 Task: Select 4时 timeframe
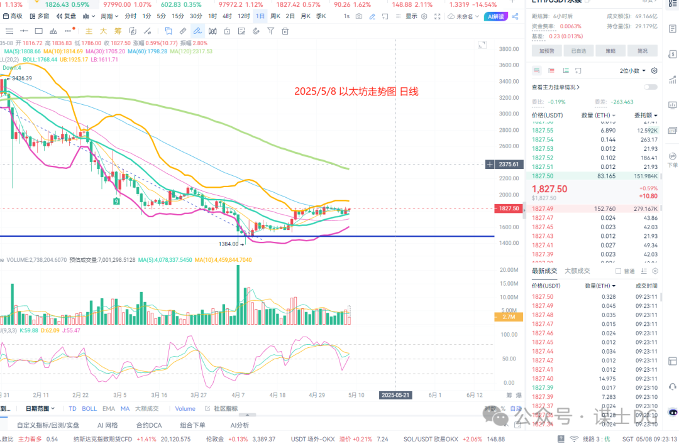(x=227, y=16)
